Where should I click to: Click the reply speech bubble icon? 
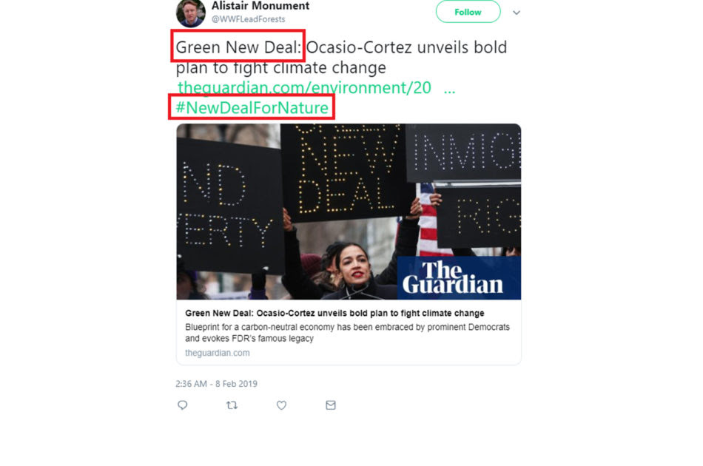click(182, 405)
